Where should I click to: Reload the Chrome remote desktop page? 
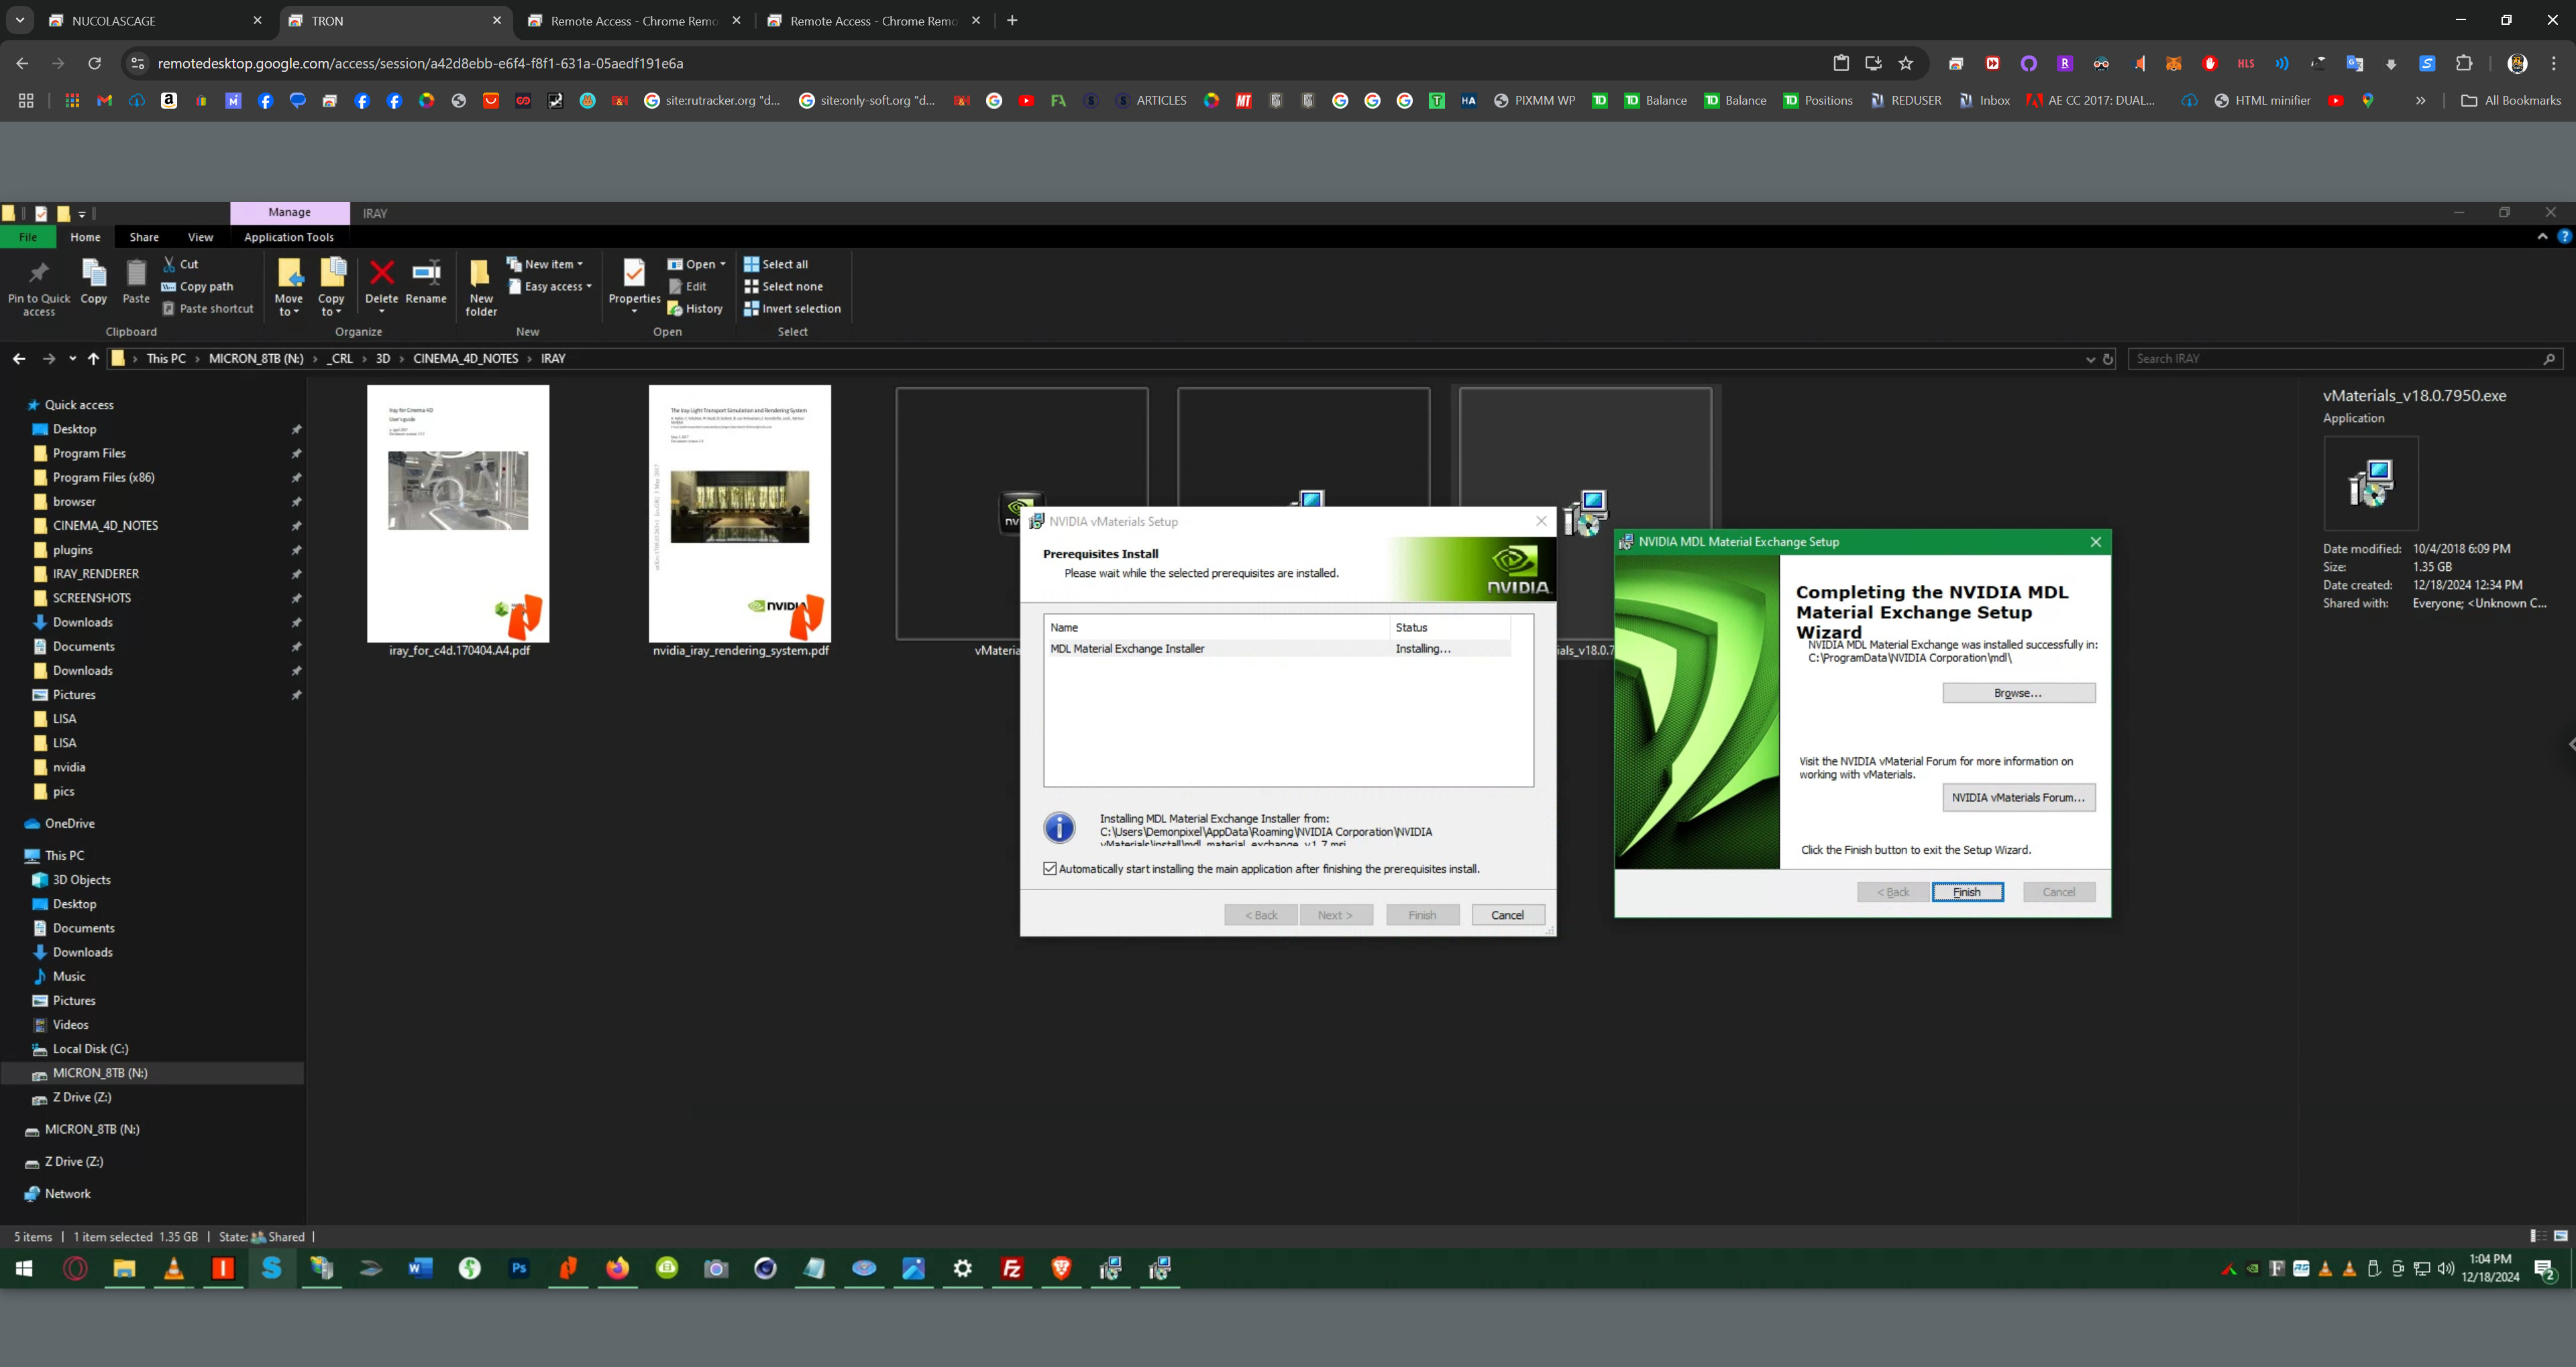(94, 63)
